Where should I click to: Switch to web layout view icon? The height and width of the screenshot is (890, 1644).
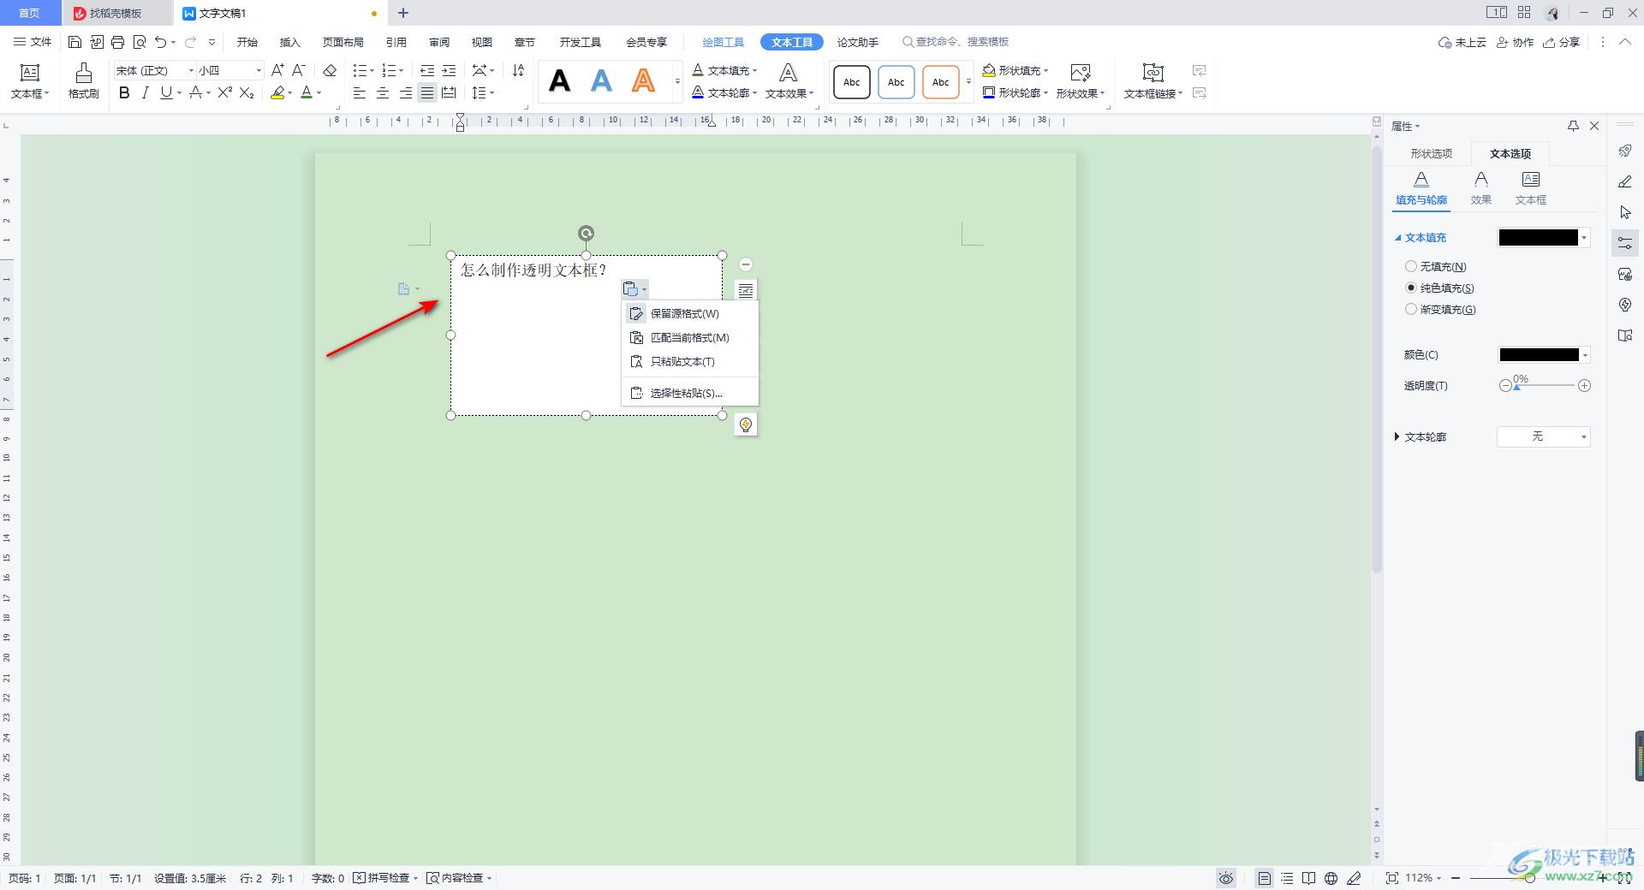1331,877
